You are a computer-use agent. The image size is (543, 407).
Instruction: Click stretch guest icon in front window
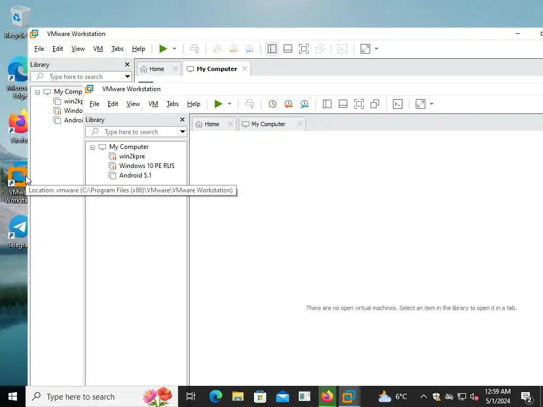[421, 104]
